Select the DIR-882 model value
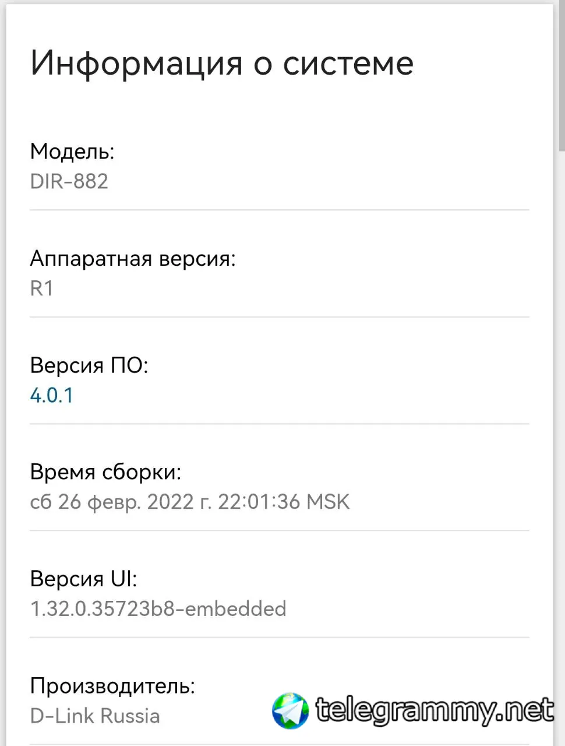Viewport: 565px width, 746px height. point(69,181)
